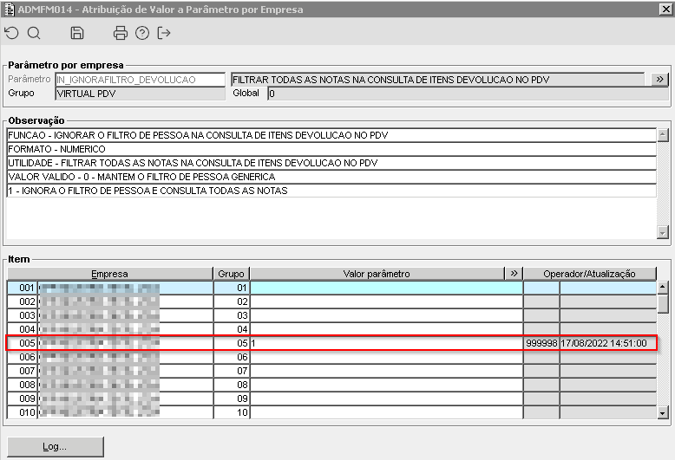Open help with the question mark icon
675x460 pixels.
click(142, 33)
